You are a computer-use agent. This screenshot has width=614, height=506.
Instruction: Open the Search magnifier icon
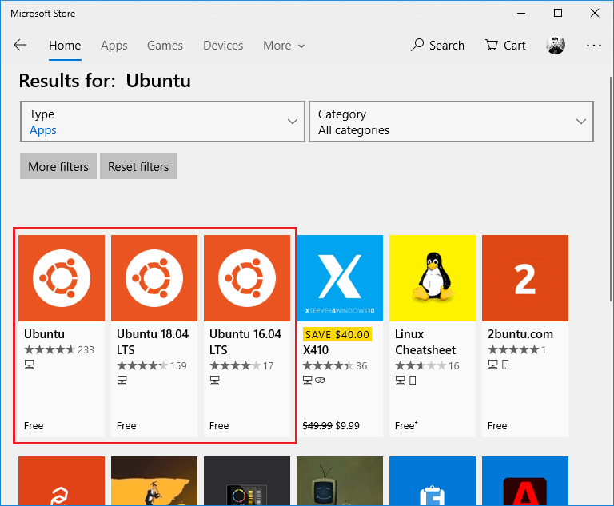pyautogui.click(x=417, y=45)
